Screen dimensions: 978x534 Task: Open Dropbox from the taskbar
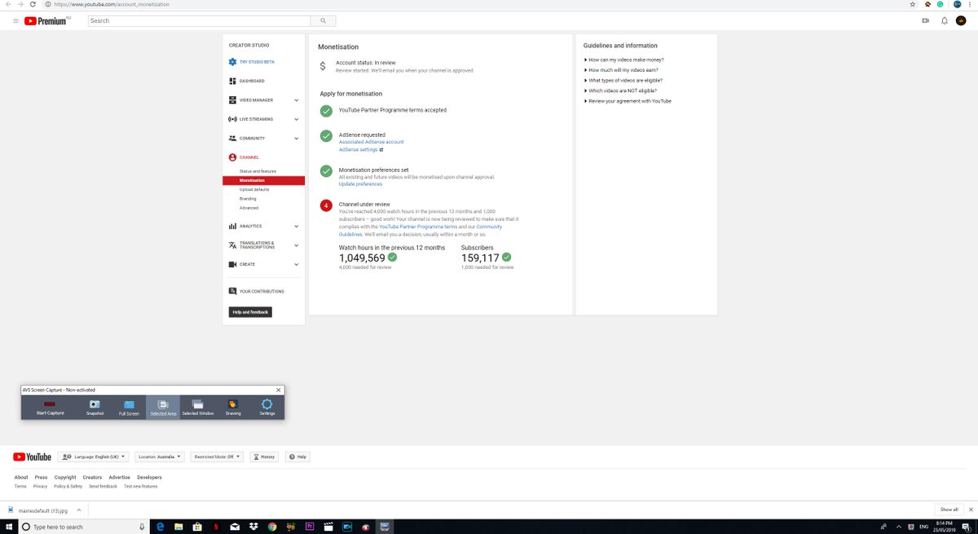tap(253, 527)
